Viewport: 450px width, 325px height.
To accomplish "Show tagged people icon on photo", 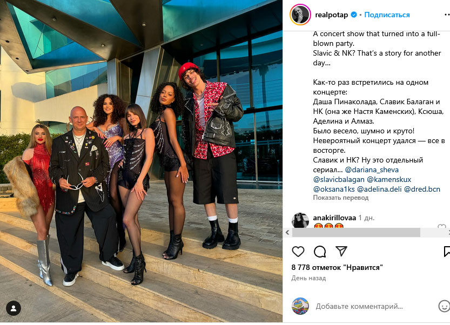I will (x=13, y=308).
